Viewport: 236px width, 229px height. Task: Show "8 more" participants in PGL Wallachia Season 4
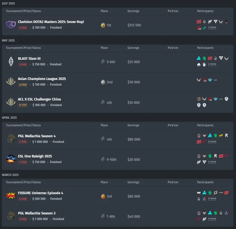point(212,142)
